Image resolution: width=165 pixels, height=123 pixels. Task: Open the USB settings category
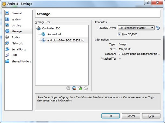point(18,55)
